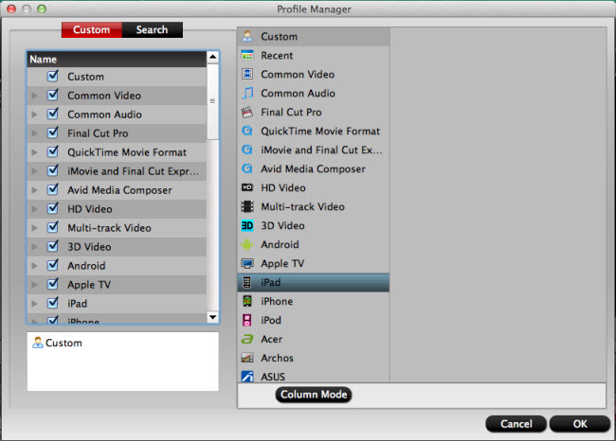Image resolution: width=616 pixels, height=441 pixels.
Task: Expand the iMovie and Final Cut Express row
Action: 34,171
